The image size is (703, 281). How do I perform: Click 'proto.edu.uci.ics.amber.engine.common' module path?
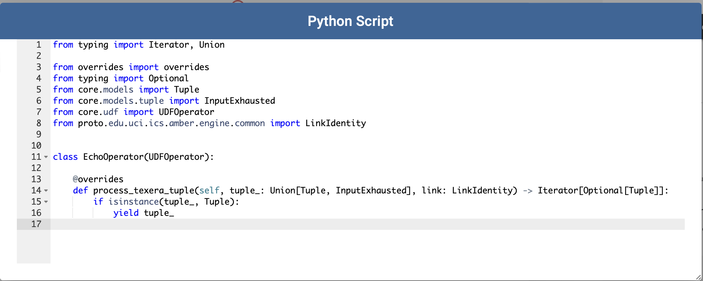(172, 123)
